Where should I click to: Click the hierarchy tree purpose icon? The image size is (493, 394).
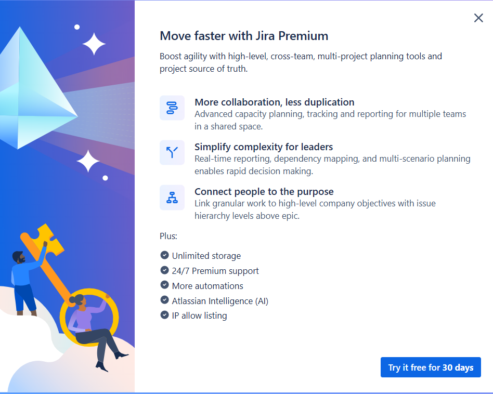[172, 198]
